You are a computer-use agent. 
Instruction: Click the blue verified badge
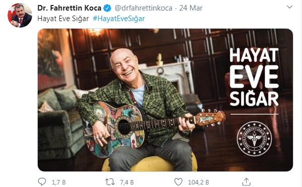coord(108,8)
